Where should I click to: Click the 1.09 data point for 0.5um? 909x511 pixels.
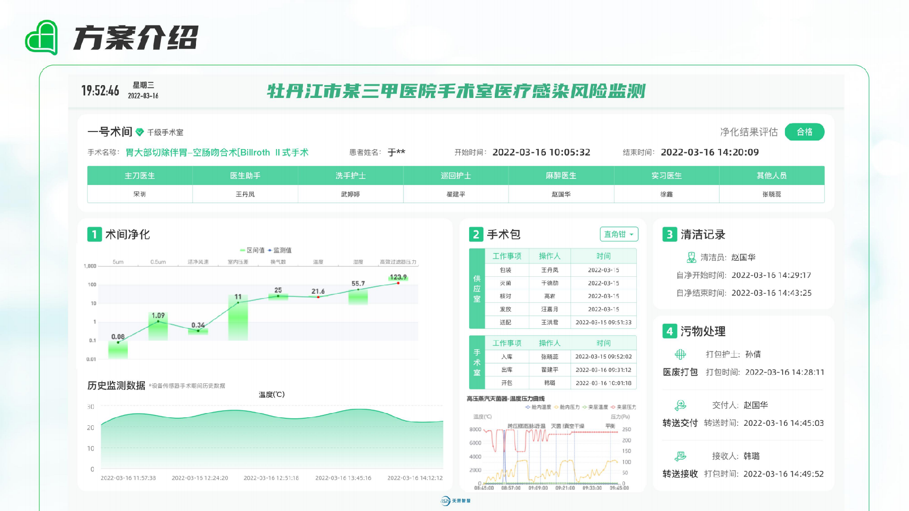pos(158,322)
